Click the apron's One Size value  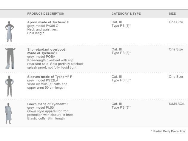[x=176, y=22]
